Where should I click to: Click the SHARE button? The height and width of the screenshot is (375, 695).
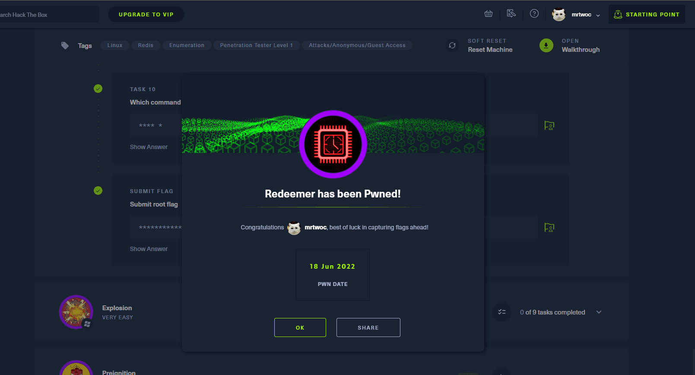368,327
